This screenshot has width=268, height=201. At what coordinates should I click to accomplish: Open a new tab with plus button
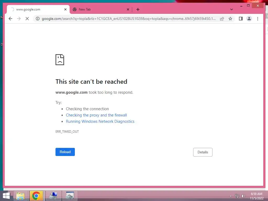(138, 10)
